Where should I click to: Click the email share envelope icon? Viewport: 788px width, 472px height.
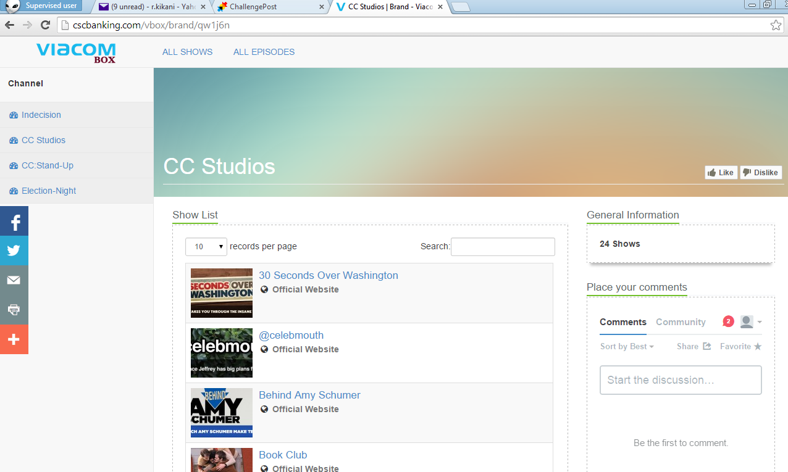coord(14,280)
